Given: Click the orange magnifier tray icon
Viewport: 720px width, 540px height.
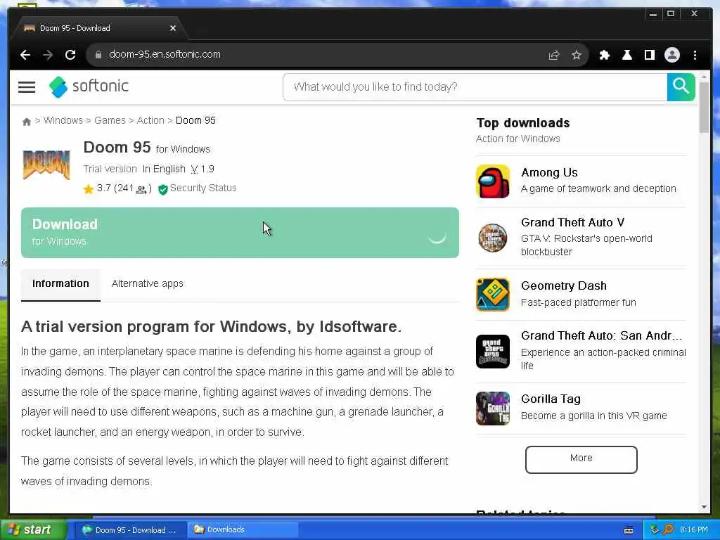Looking at the screenshot, I should [x=668, y=530].
